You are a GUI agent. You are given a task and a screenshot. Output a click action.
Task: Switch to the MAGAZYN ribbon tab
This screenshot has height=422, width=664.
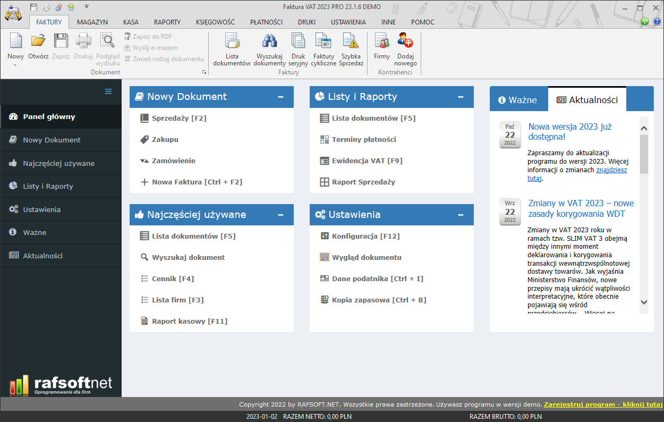pyautogui.click(x=92, y=22)
